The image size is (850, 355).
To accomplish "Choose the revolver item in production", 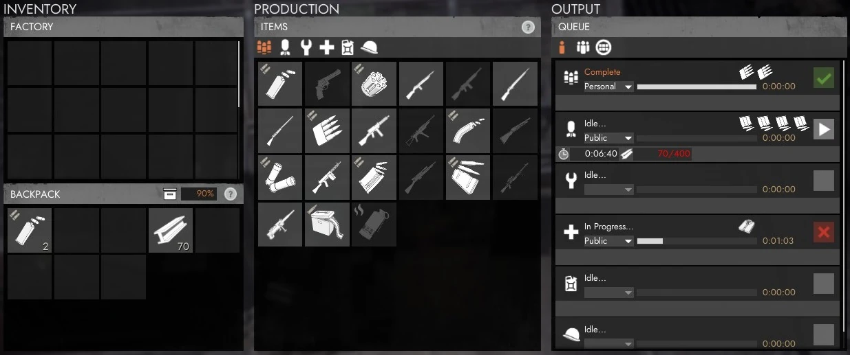I will coord(327,84).
